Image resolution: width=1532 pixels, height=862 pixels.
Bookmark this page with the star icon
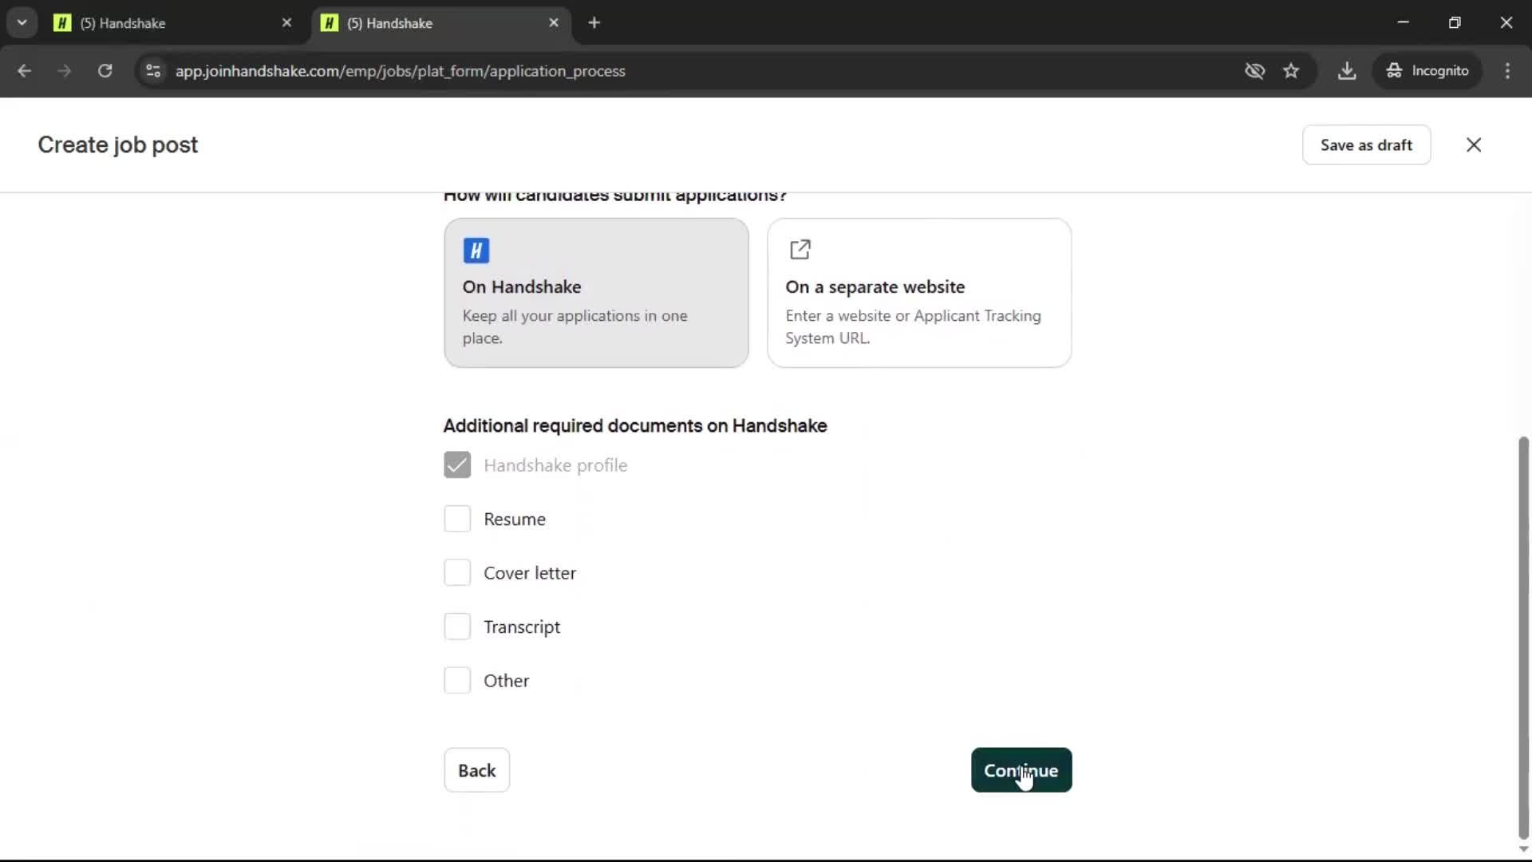1291,71
